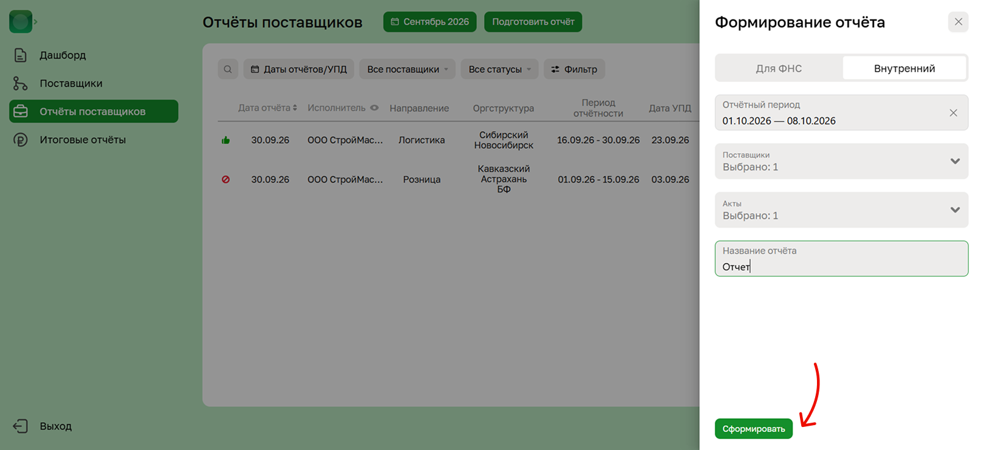
Task: Expand sidebar via chevron next to logo
Action: [35, 22]
